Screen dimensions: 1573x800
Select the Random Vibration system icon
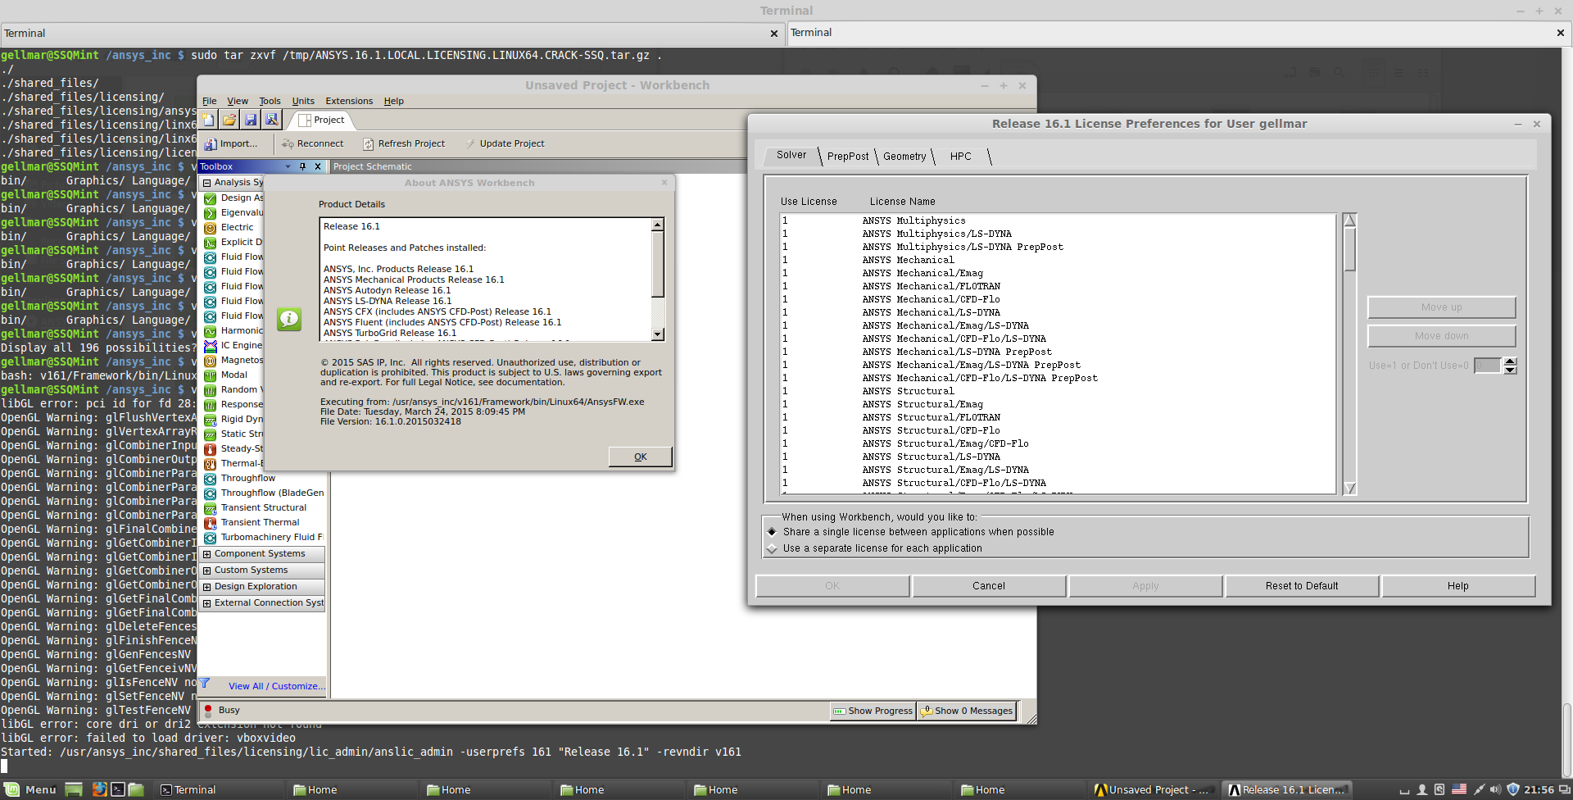click(x=210, y=390)
